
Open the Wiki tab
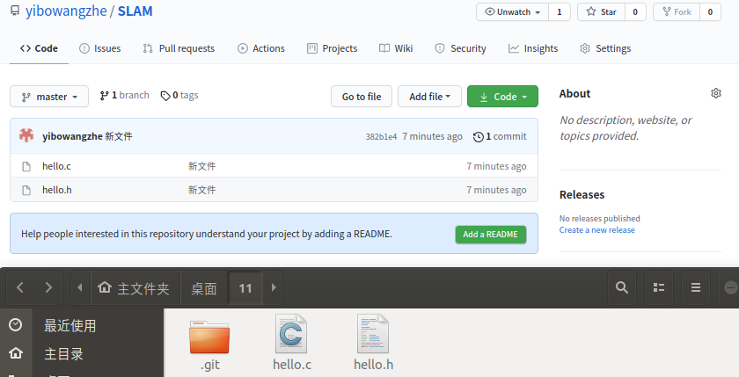pos(396,48)
